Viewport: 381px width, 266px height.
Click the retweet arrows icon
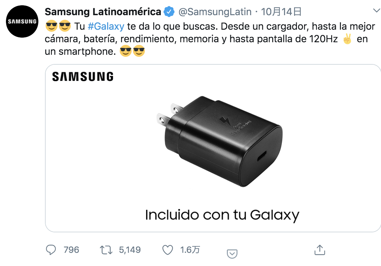point(106,250)
